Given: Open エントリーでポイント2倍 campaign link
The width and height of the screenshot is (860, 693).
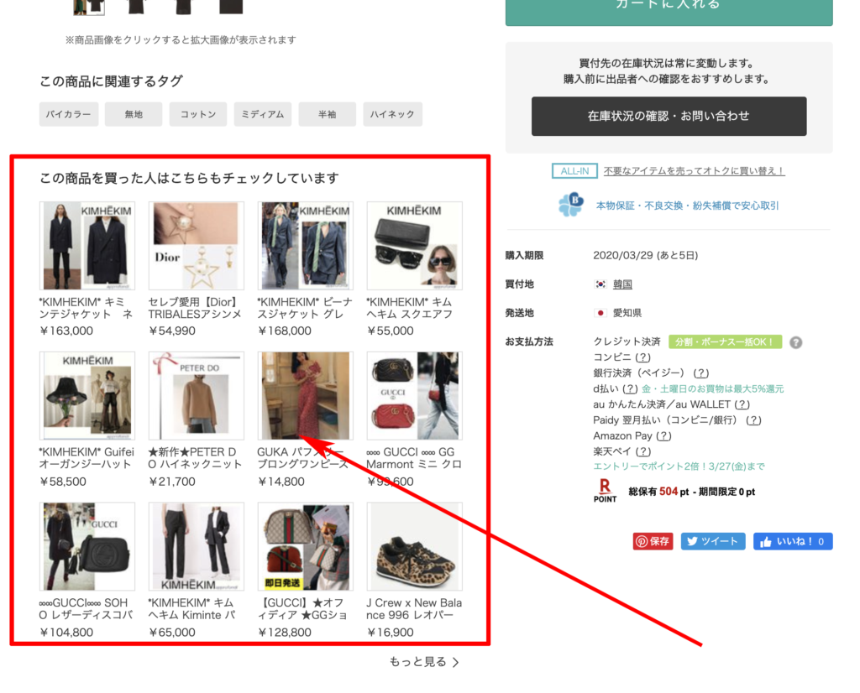Looking at the screenshot, I should coord(679,466).
